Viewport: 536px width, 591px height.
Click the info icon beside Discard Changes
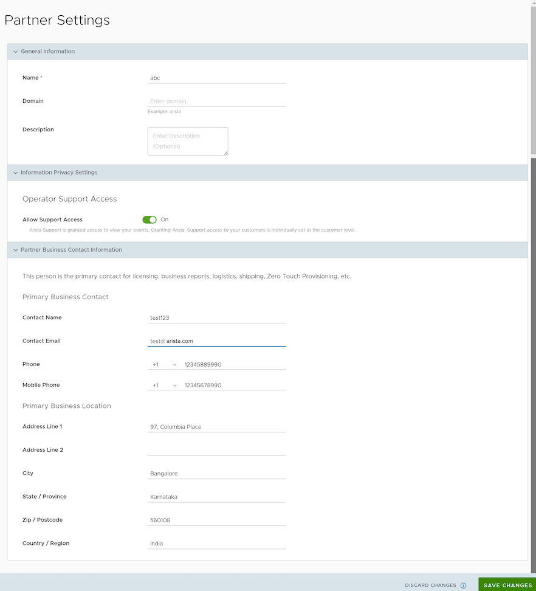point(463,586)
